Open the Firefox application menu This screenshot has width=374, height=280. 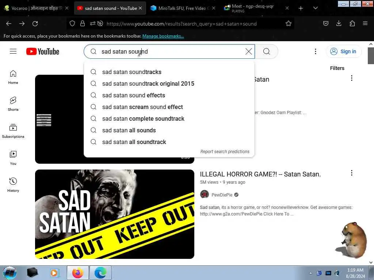365,23
